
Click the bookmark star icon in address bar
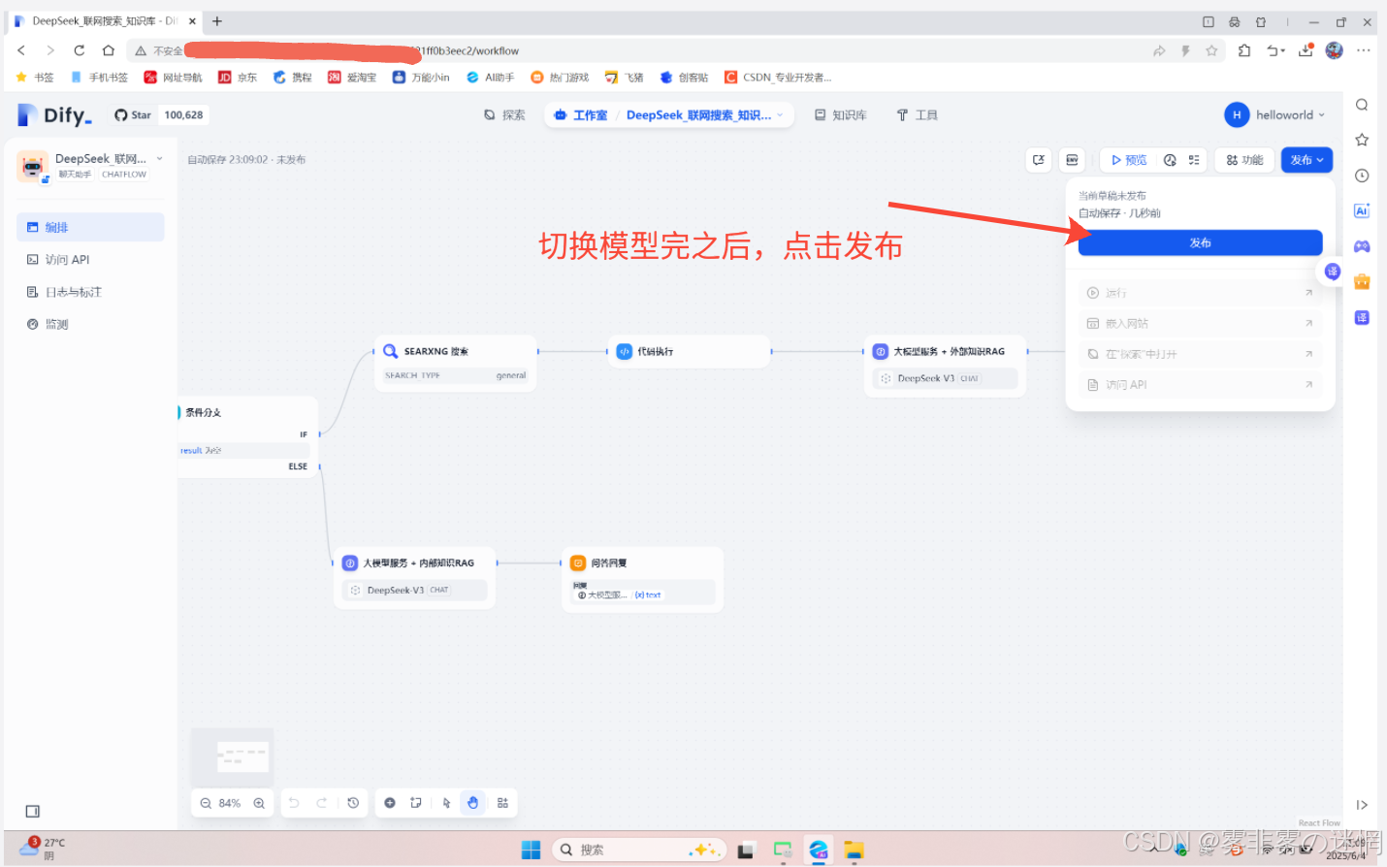[x=1211, y=50]
